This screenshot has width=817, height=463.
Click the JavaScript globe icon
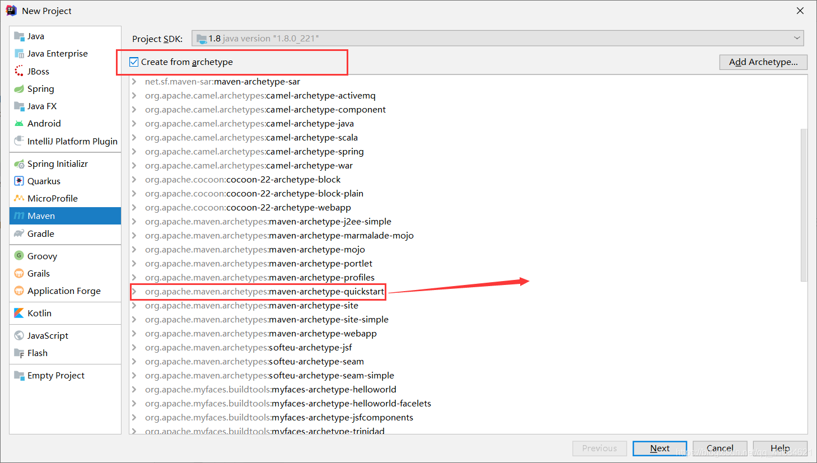[19, 335]
